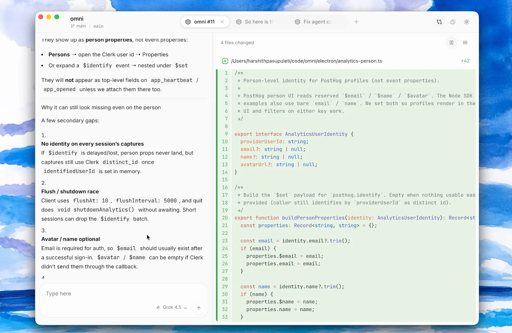
Task: Select unified diff view icon
Action: click(x=465, y=43)
